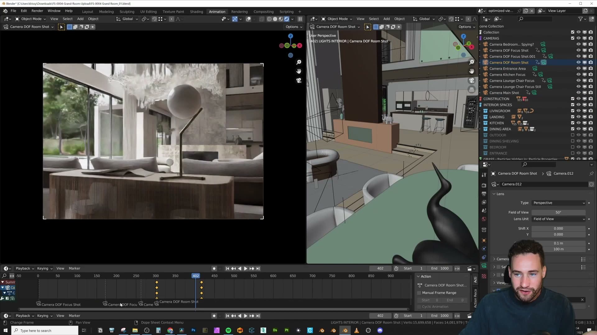Select rendered viewport shading in left viewport
Viewport: 597px width, 335px height.
pyautogui.click(x=287, y=19)
